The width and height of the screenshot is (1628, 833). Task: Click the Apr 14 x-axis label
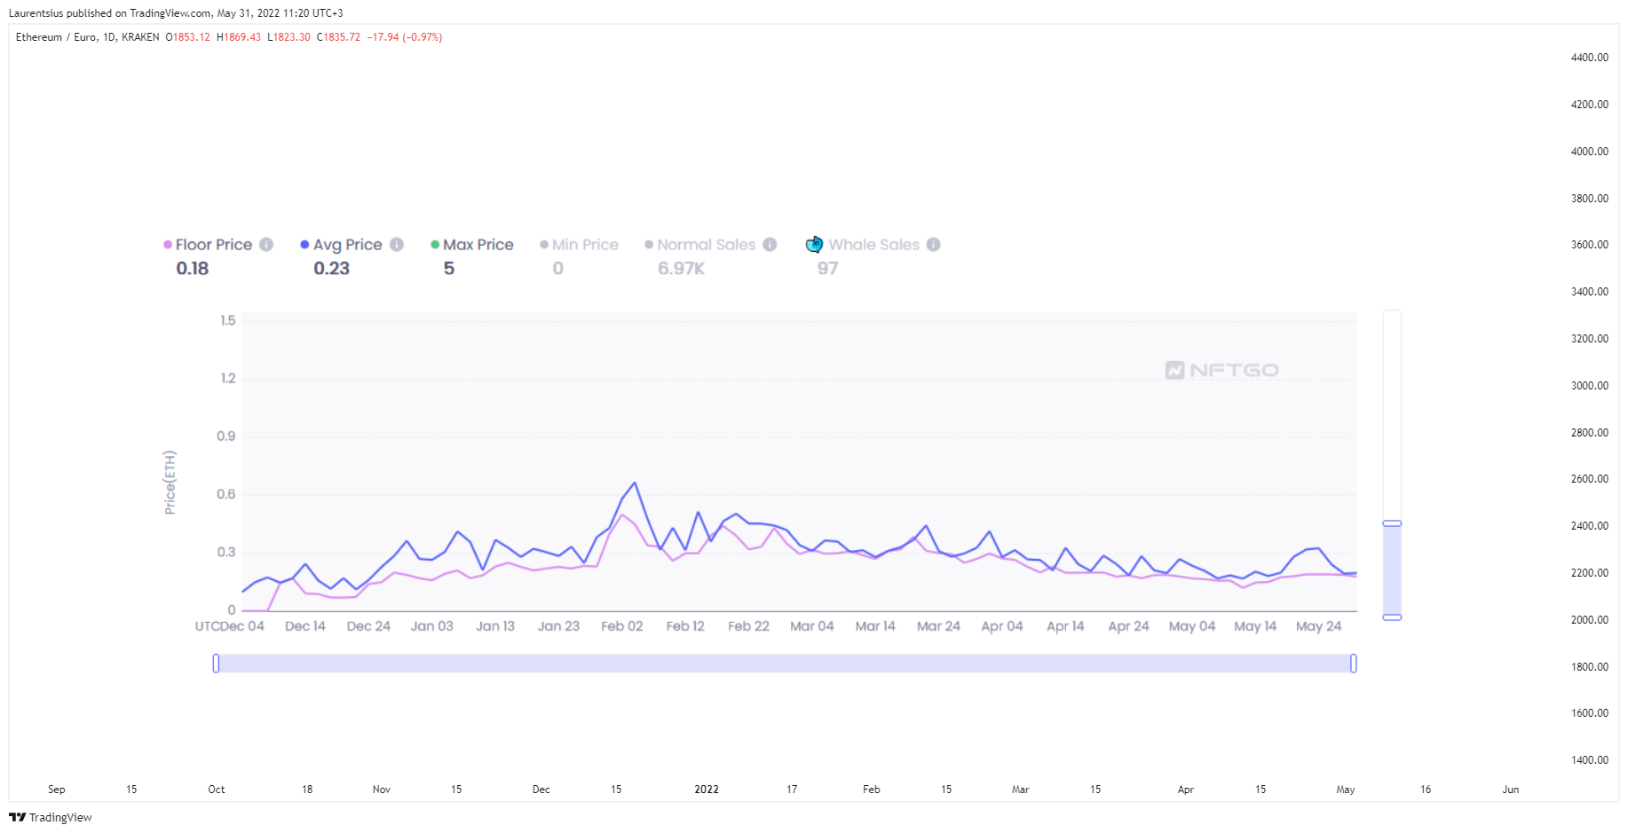tap(1065, 626)
